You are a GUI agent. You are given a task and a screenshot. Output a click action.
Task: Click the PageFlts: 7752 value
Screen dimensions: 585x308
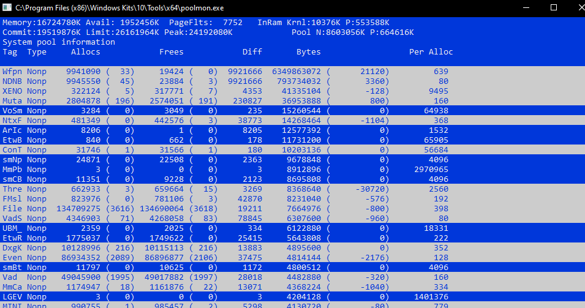(206, 23)
